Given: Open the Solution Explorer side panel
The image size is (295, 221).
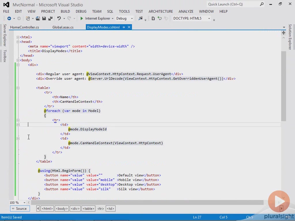Looking at the screenshot, I should point(290,37).
